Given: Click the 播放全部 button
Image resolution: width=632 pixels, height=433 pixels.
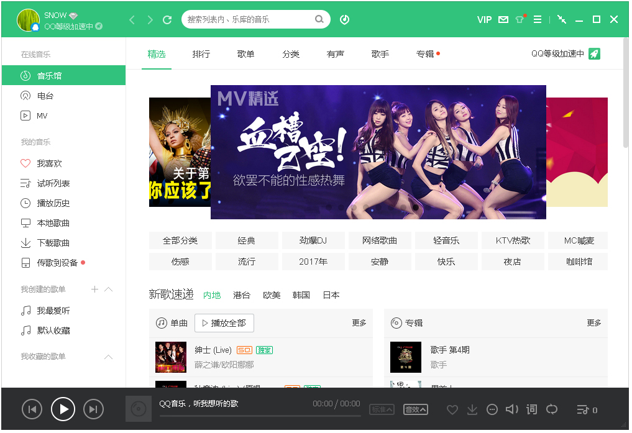Looking at the screenshot, I should (x=224, y=323).
